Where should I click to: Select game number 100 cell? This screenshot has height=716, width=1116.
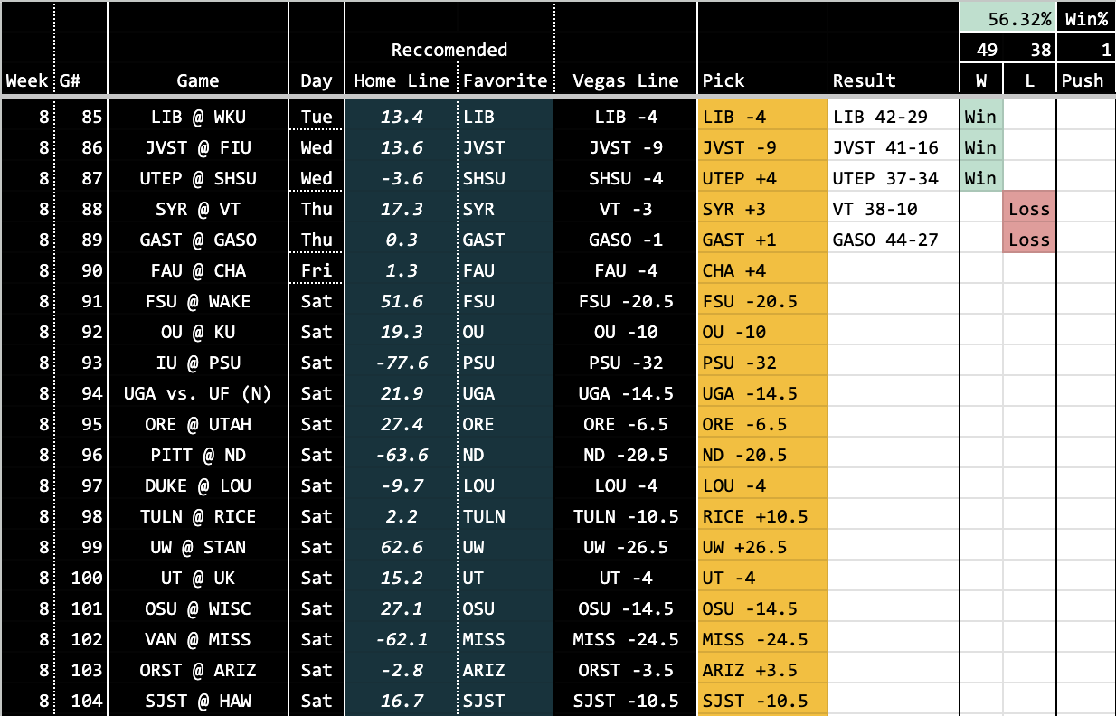coord(80,578)
